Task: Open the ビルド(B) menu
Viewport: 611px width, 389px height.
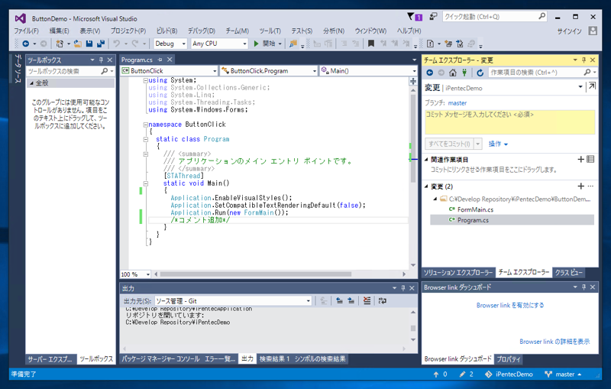Action: coord(166,31)
